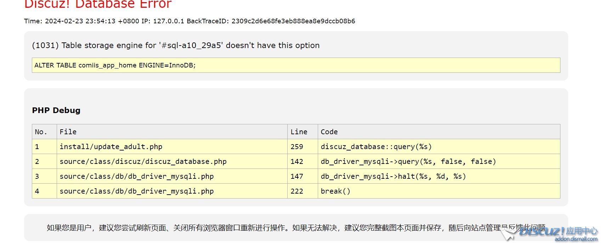The width and height of the screenshot is (604, 248).
Task: Click line number 222
Action: point(297,191)
